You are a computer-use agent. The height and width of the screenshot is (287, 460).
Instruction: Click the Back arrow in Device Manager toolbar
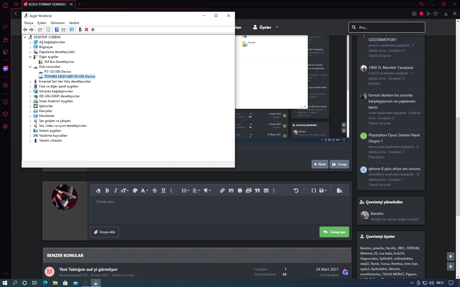(x=25, y=30)
